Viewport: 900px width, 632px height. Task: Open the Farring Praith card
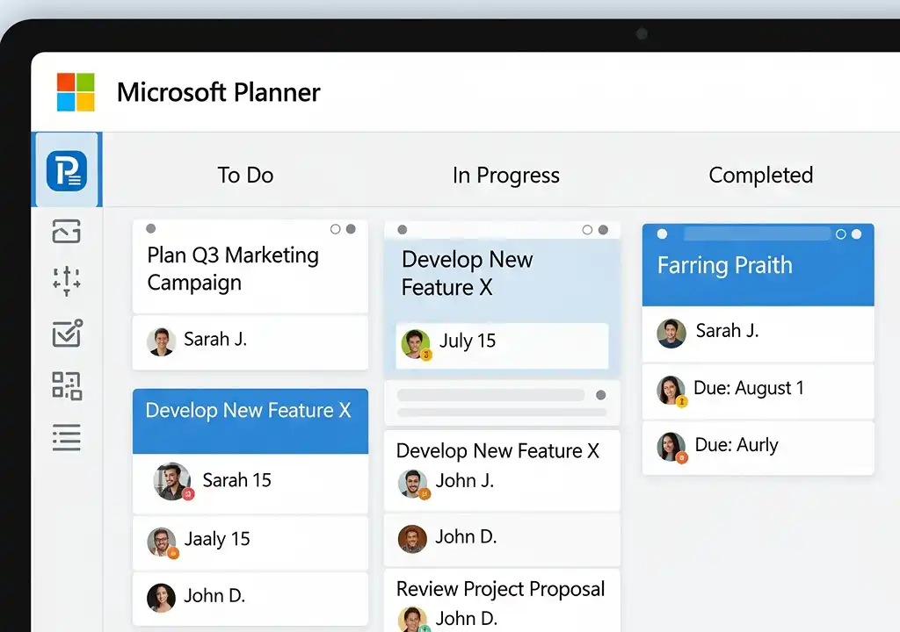(x=758, y=265)
